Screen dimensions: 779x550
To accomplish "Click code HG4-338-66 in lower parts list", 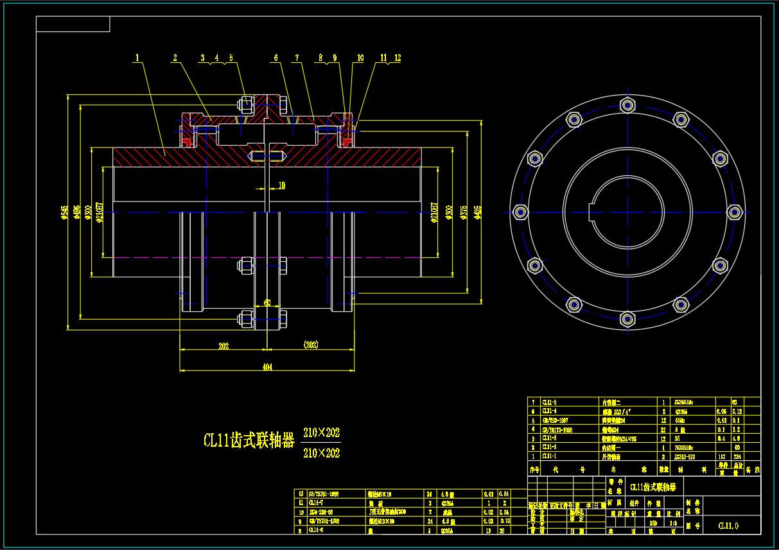I will pos(320,512).
